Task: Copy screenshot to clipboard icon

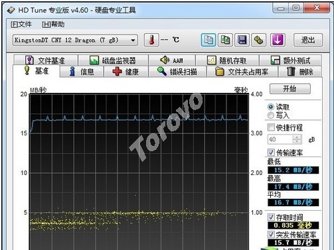Action: 225,40
